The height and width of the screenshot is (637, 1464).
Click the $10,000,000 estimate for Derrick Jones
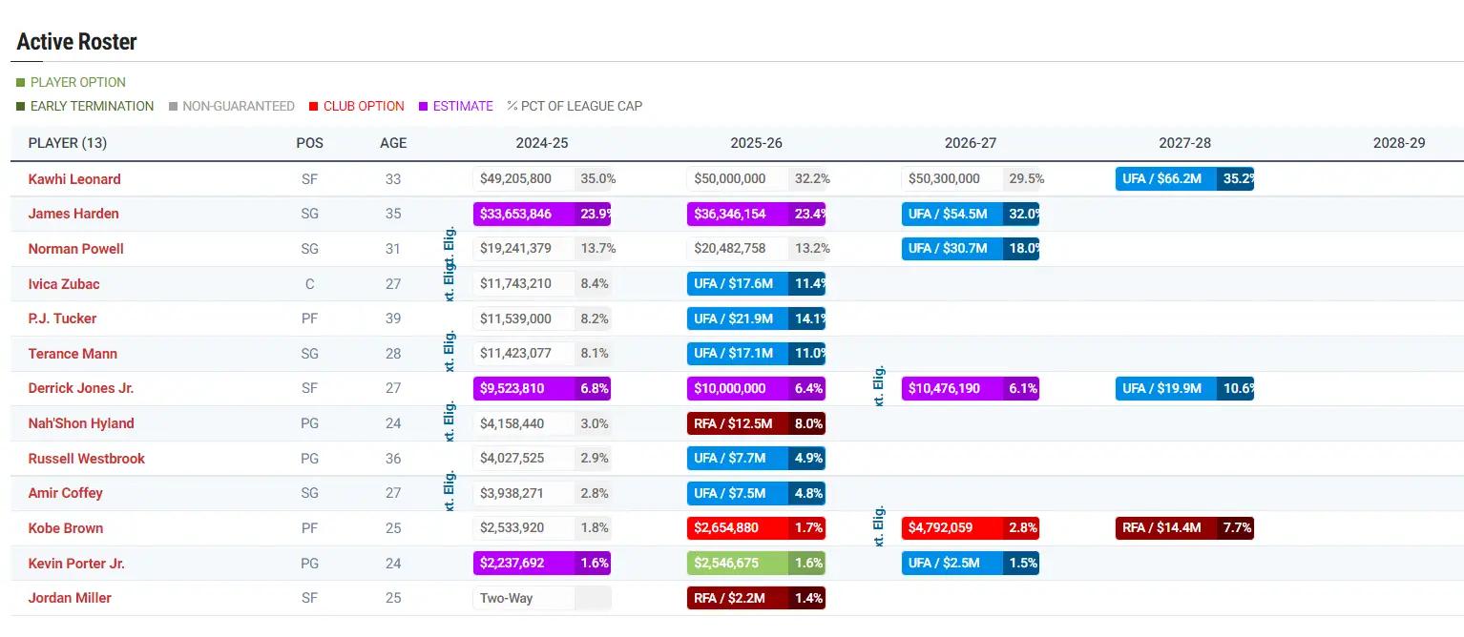756,388
